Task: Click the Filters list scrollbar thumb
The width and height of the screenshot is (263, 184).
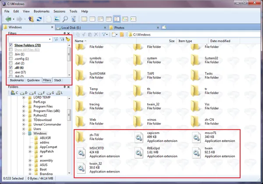Action: point(69,54)
